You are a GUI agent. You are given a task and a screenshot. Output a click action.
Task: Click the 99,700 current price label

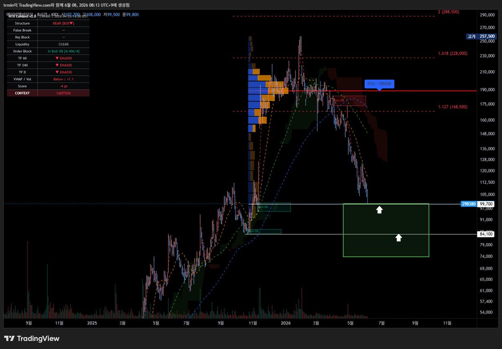[486, 204]
